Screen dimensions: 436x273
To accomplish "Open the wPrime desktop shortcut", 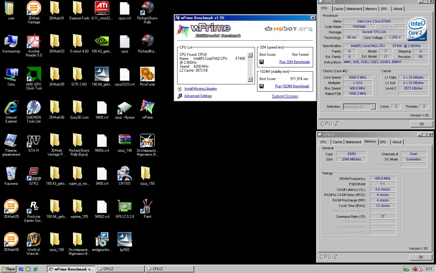I will pos(147,110).
